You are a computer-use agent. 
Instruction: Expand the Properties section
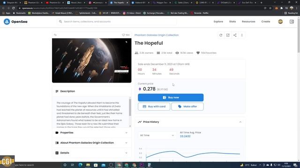(x=92, y=133)
